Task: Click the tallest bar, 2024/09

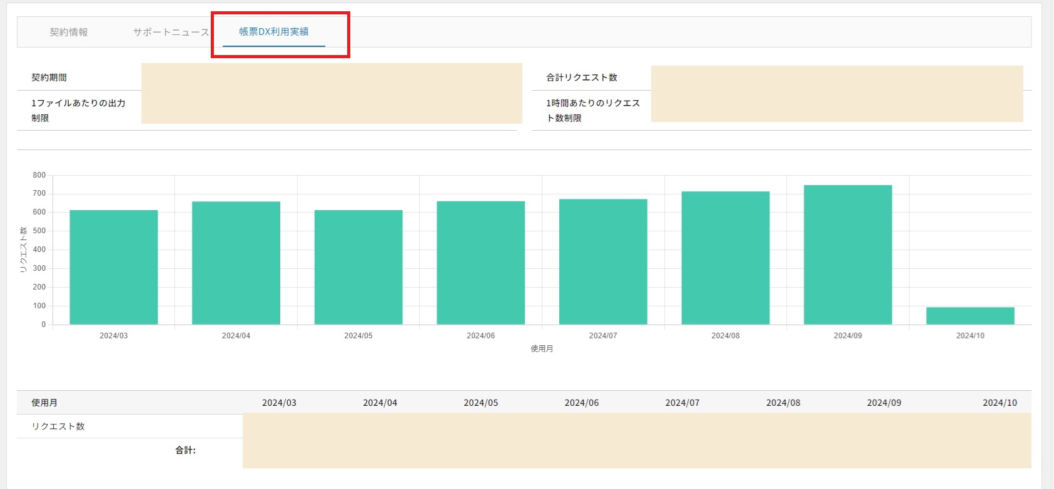Action: coord(848,255)
